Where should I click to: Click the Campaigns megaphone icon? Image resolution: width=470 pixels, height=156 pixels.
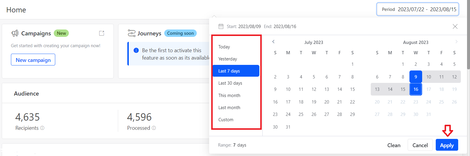15,33
